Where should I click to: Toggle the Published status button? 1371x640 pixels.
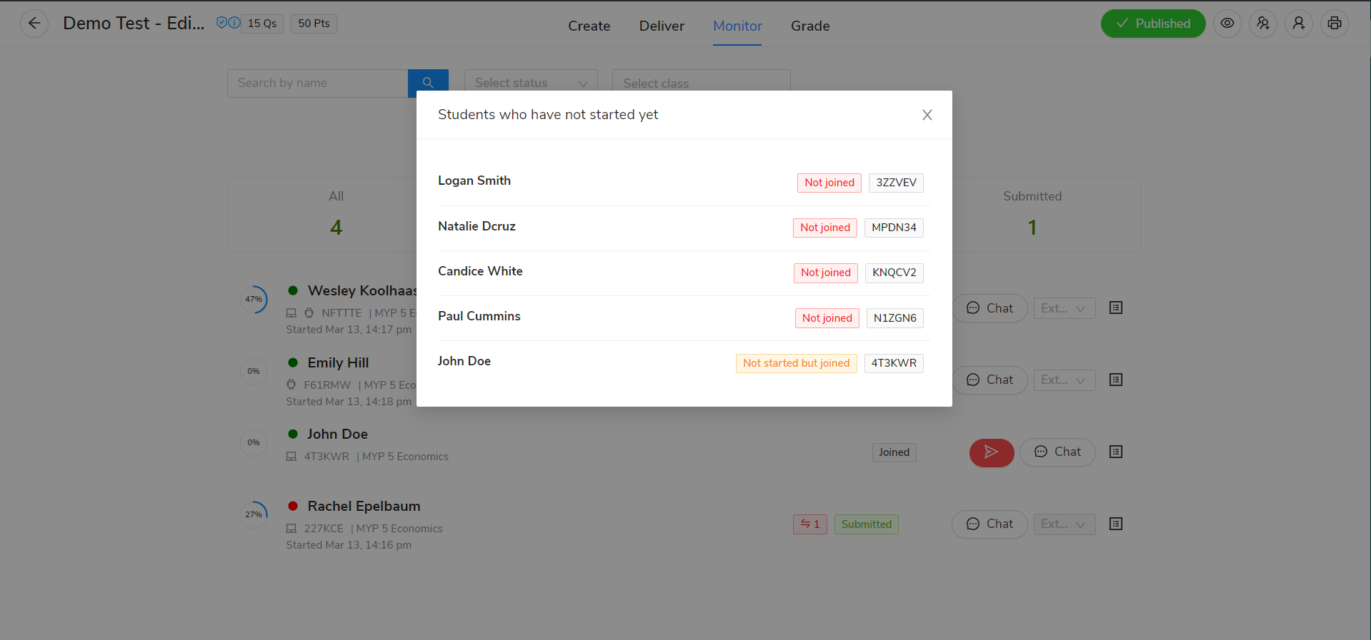pos(1152,24)
